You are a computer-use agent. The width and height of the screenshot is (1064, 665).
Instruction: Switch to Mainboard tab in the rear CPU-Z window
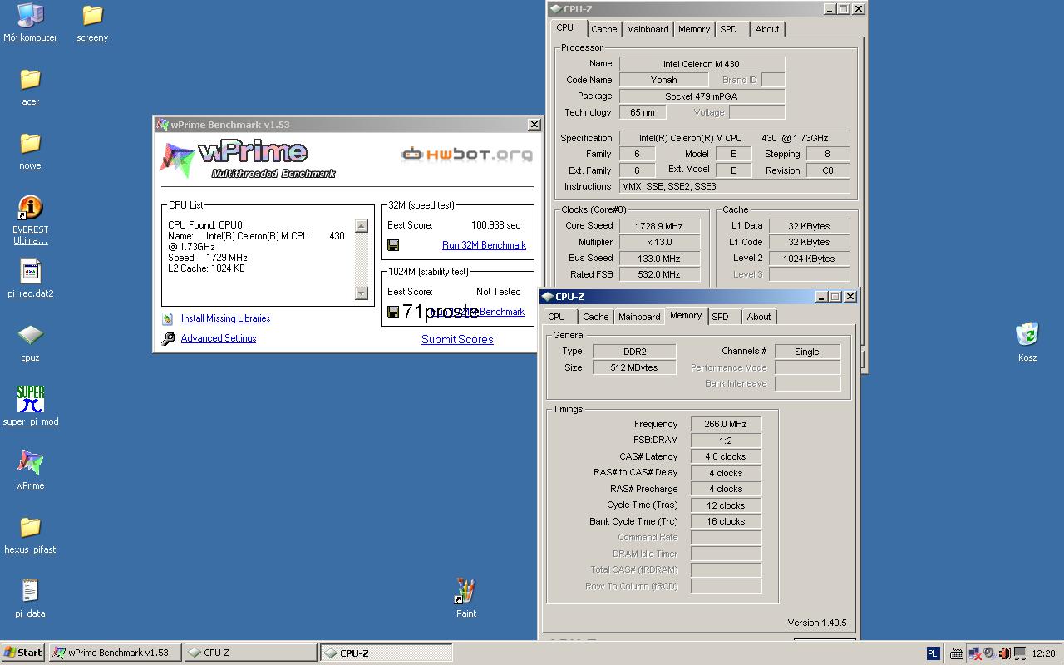coord(648,29)
